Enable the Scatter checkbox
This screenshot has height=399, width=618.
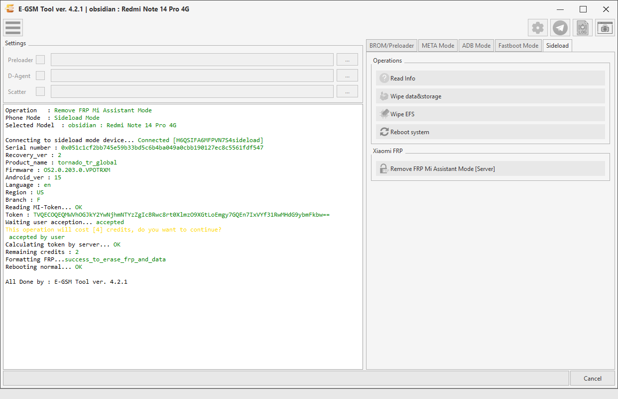(40, 91)
